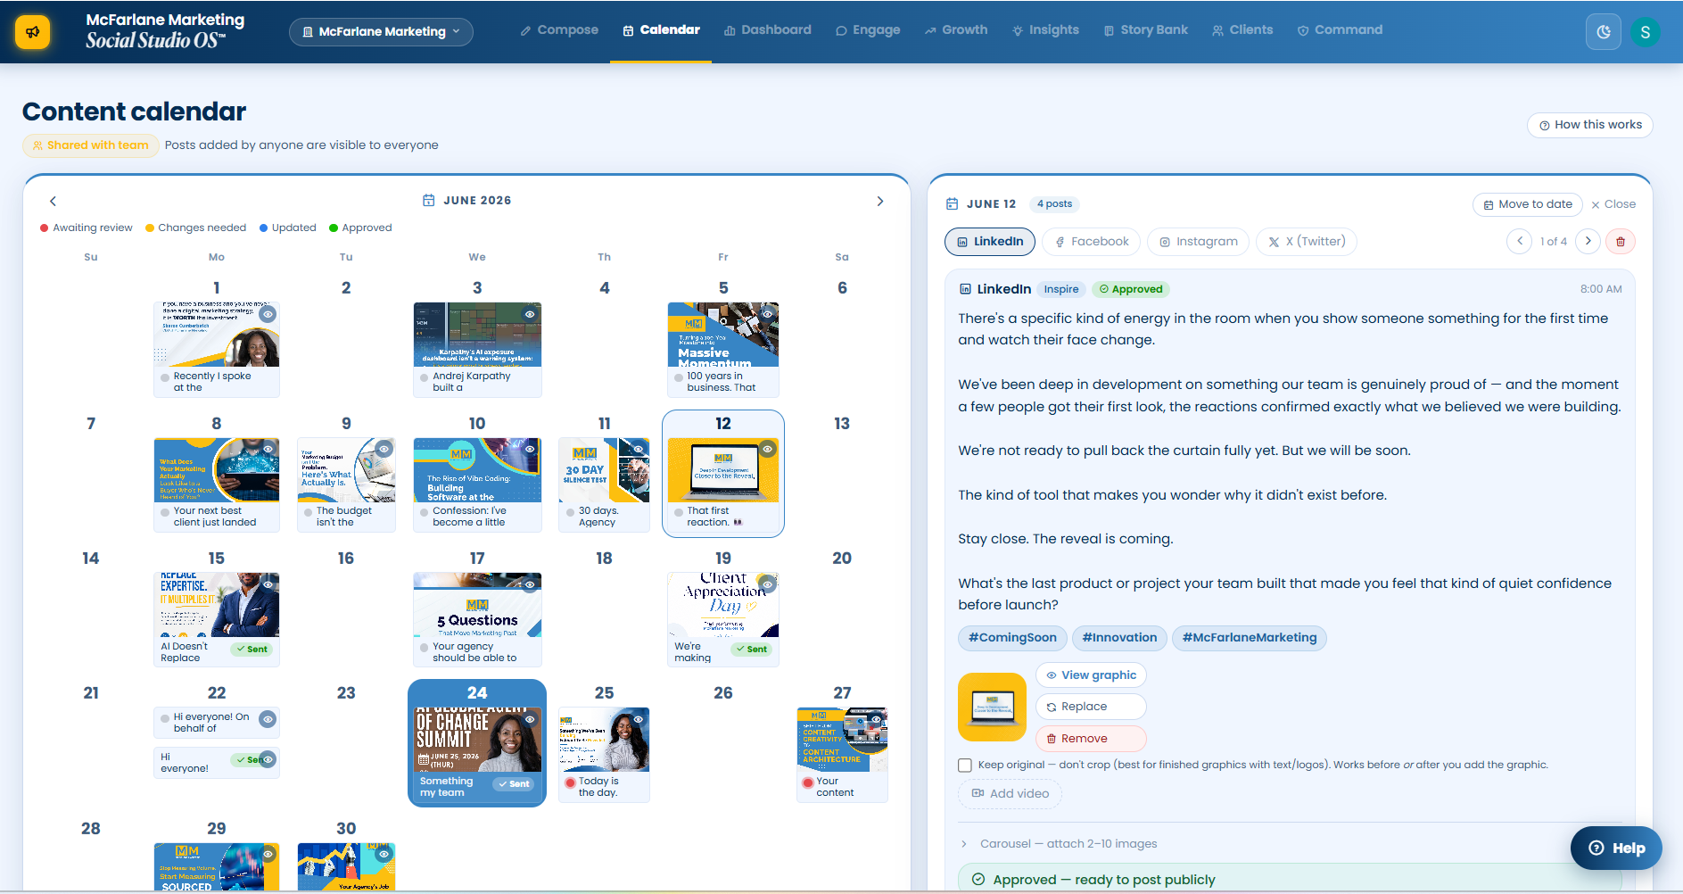1683x894 pixels.
Task: Click the 4 posts count badge
Action: pyautogui.click(x=1054, y=203)
